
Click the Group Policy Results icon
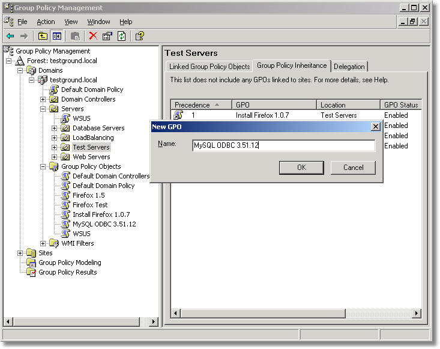tap(31, 272)
